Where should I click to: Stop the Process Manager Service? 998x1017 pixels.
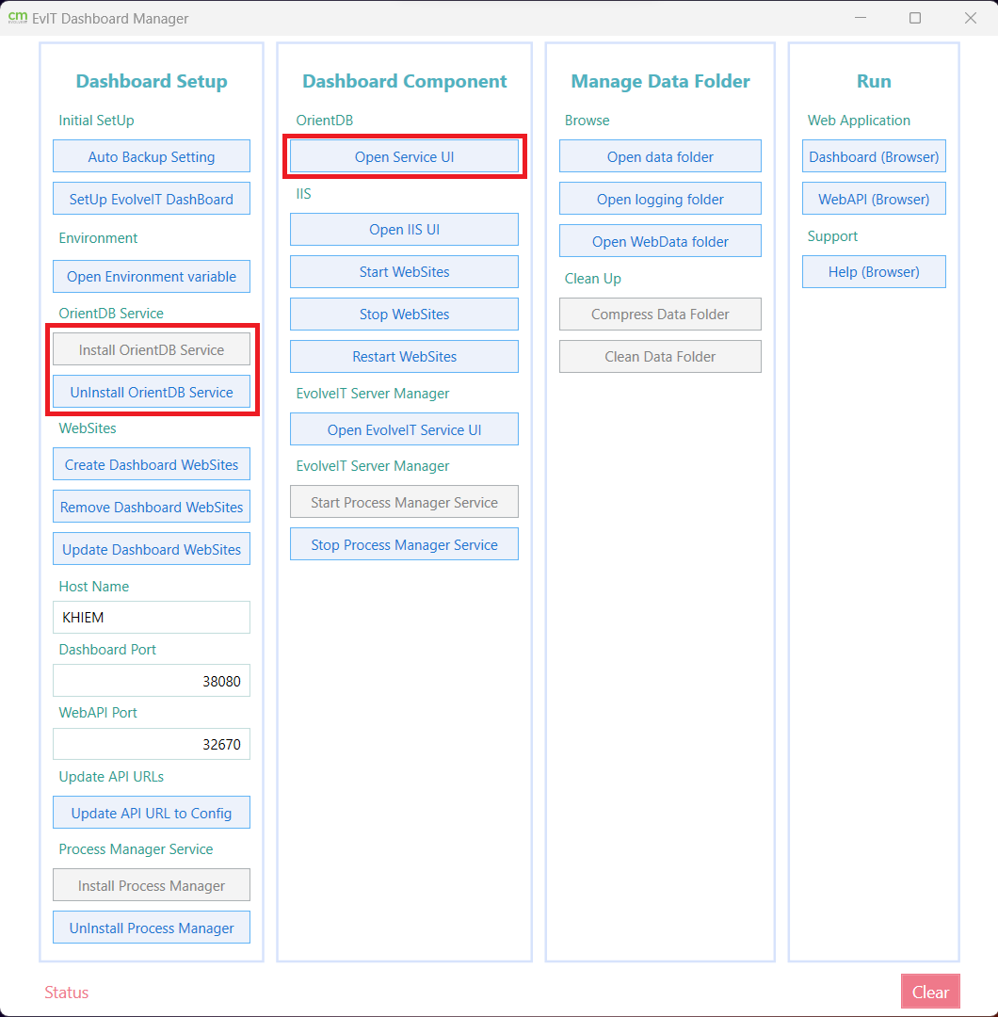coord(404,543)
